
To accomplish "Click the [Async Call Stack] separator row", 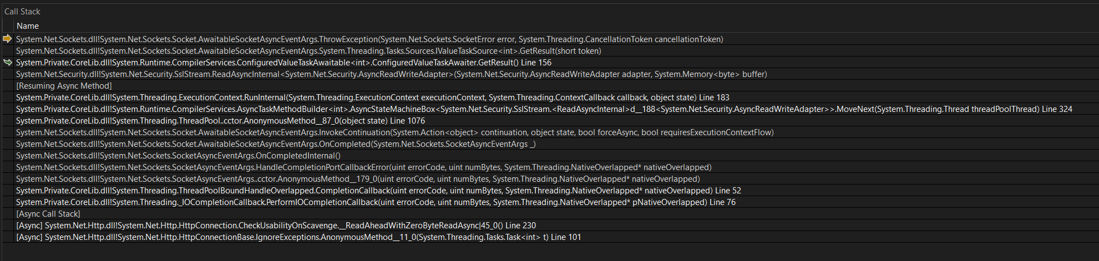I will pos(48,214).
